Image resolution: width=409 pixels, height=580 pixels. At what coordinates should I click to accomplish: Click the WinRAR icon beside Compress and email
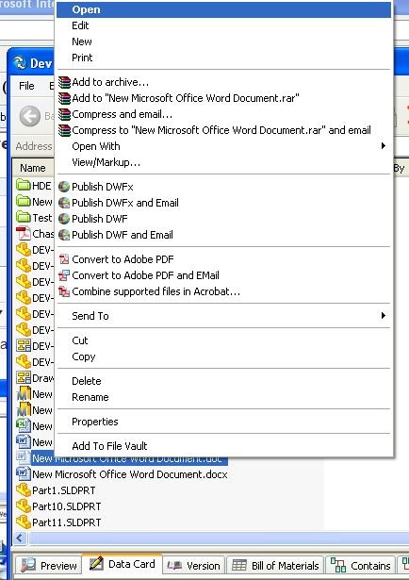coord(64,114)
